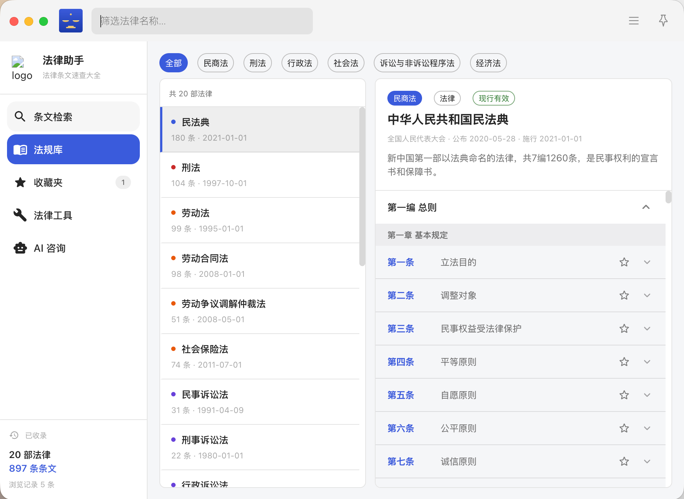This screenshot has height=499, width=684.
Task: Toggle the favorite star for 第七条 诚信原则
Action: click(624, 462)
